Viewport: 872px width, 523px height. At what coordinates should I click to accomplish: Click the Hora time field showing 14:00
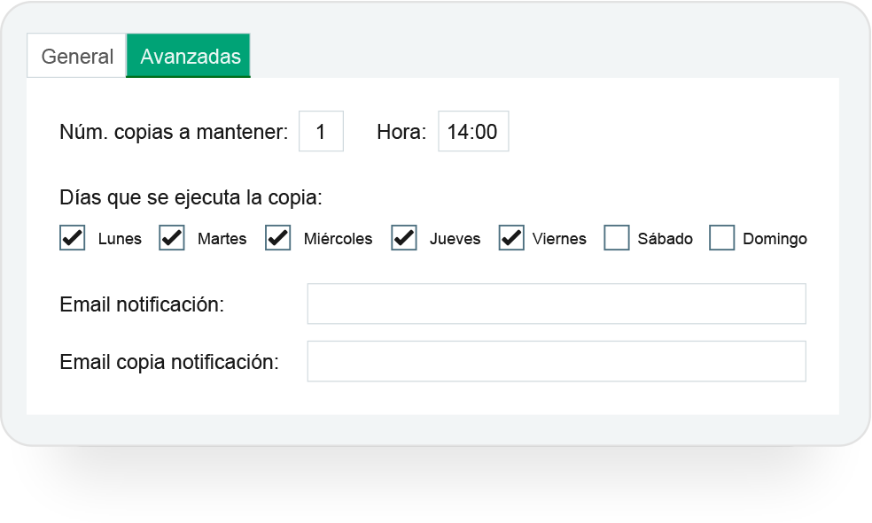(473, 132)
